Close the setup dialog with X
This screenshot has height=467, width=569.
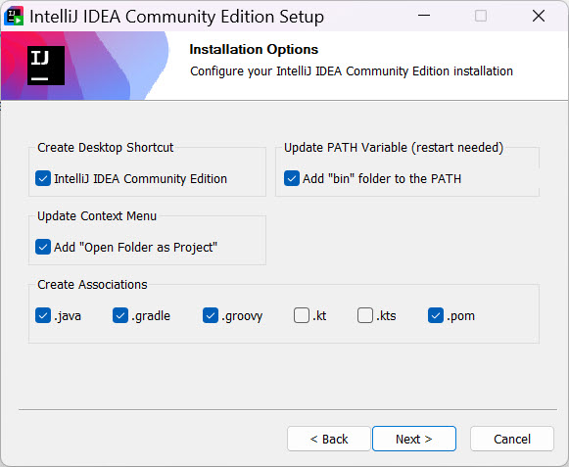pos(539,16)
